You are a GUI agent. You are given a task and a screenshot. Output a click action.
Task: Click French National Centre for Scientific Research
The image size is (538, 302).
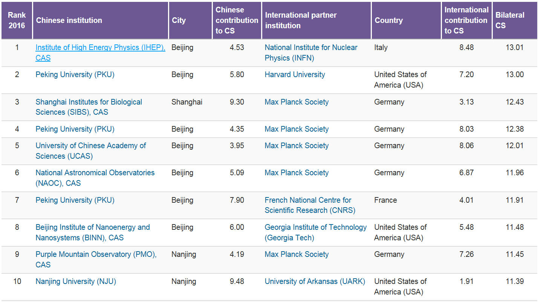(308, 200)
